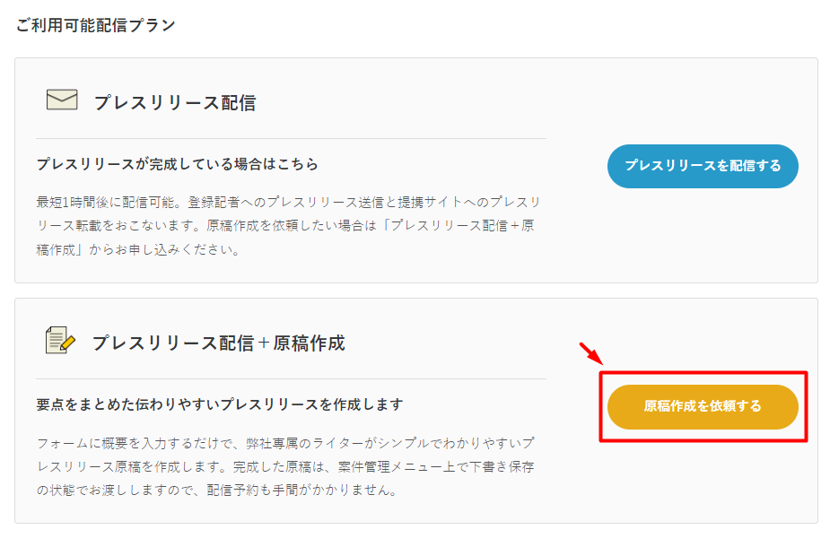Click the divider line under プレスリリース配信 heading

291,139
